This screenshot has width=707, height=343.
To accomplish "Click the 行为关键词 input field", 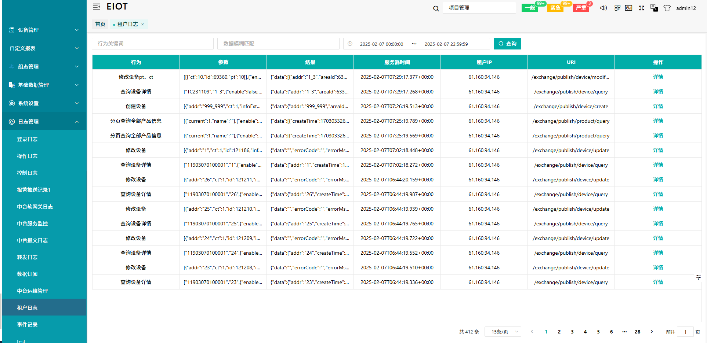I will click(152, 44).
